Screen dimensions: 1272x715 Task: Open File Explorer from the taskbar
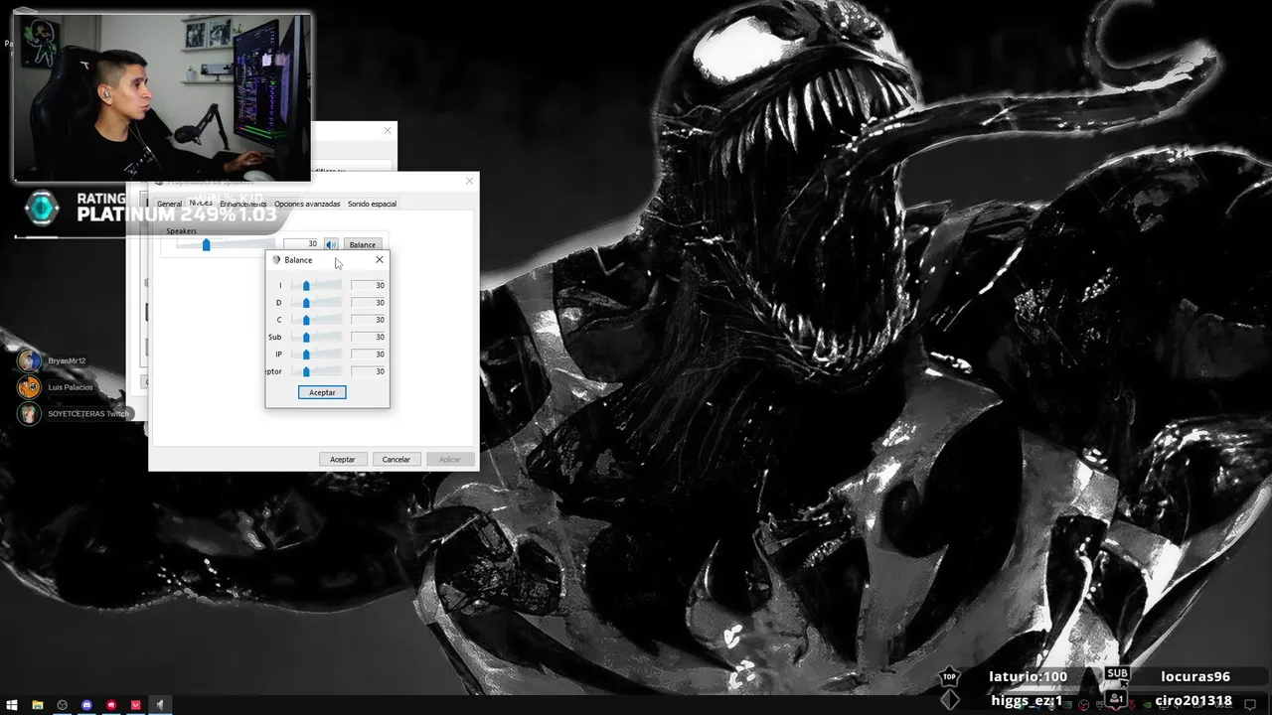(37, 705)
